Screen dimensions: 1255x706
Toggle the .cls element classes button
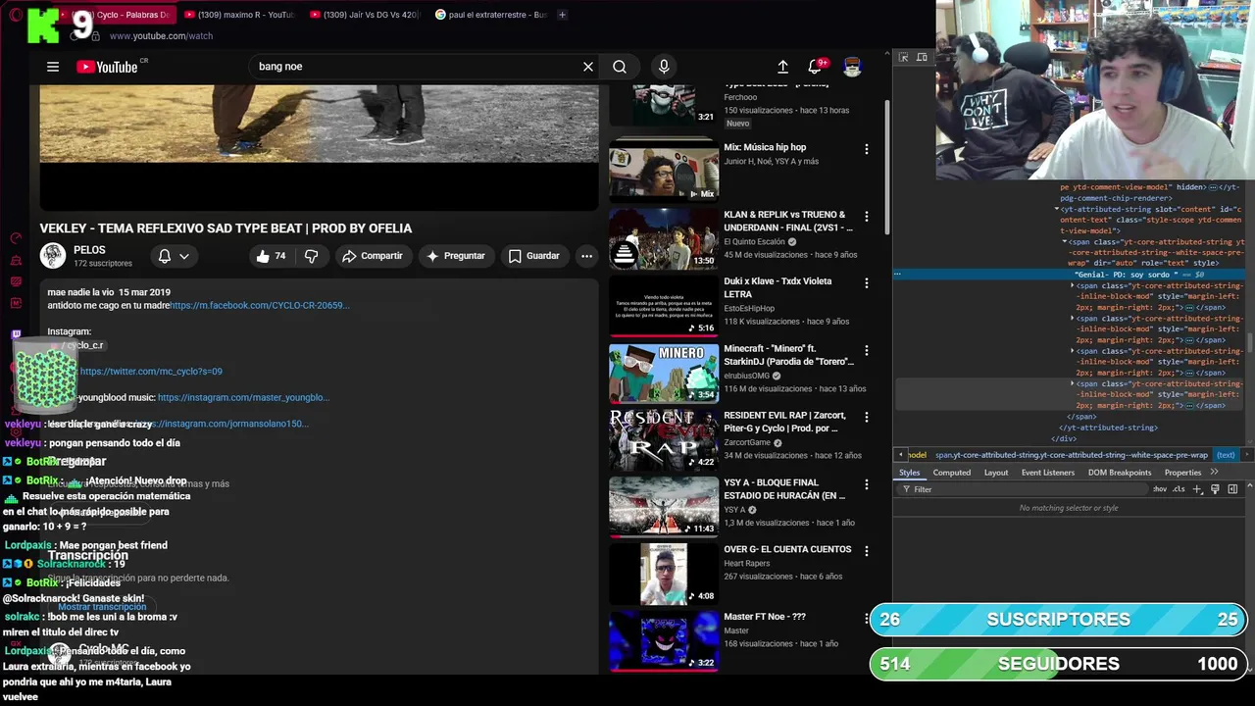(1179, 489)
